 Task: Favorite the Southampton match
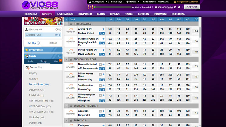pyautogui.click(x=103, y=85)
